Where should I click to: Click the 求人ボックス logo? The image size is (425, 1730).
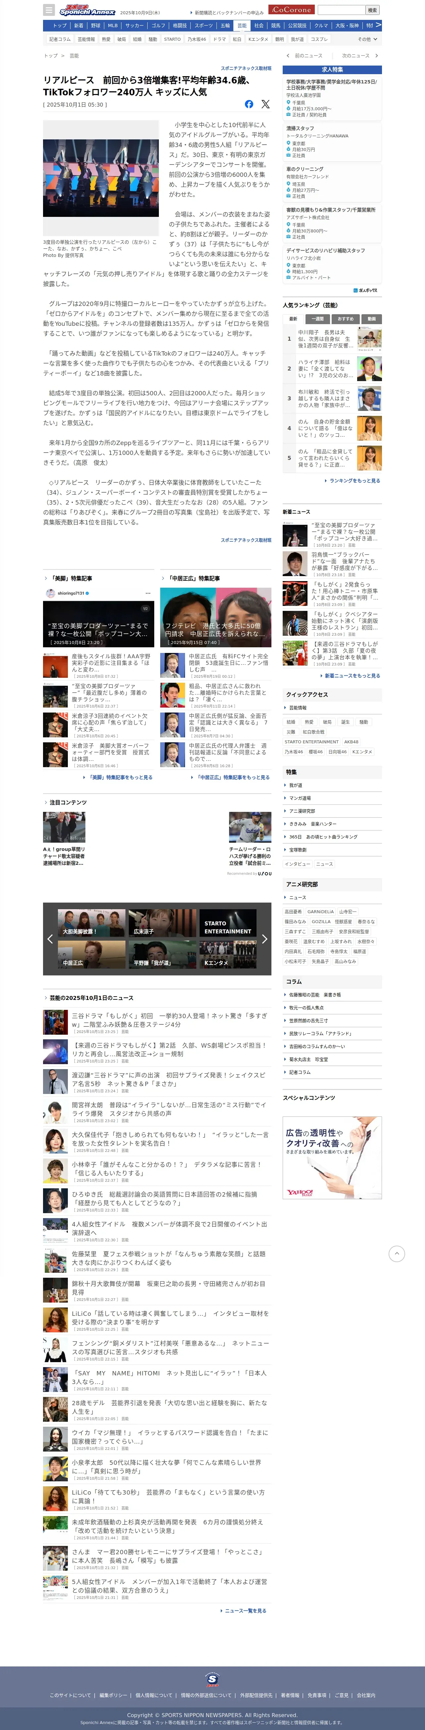pyautogui.click(x=366, y=290)
